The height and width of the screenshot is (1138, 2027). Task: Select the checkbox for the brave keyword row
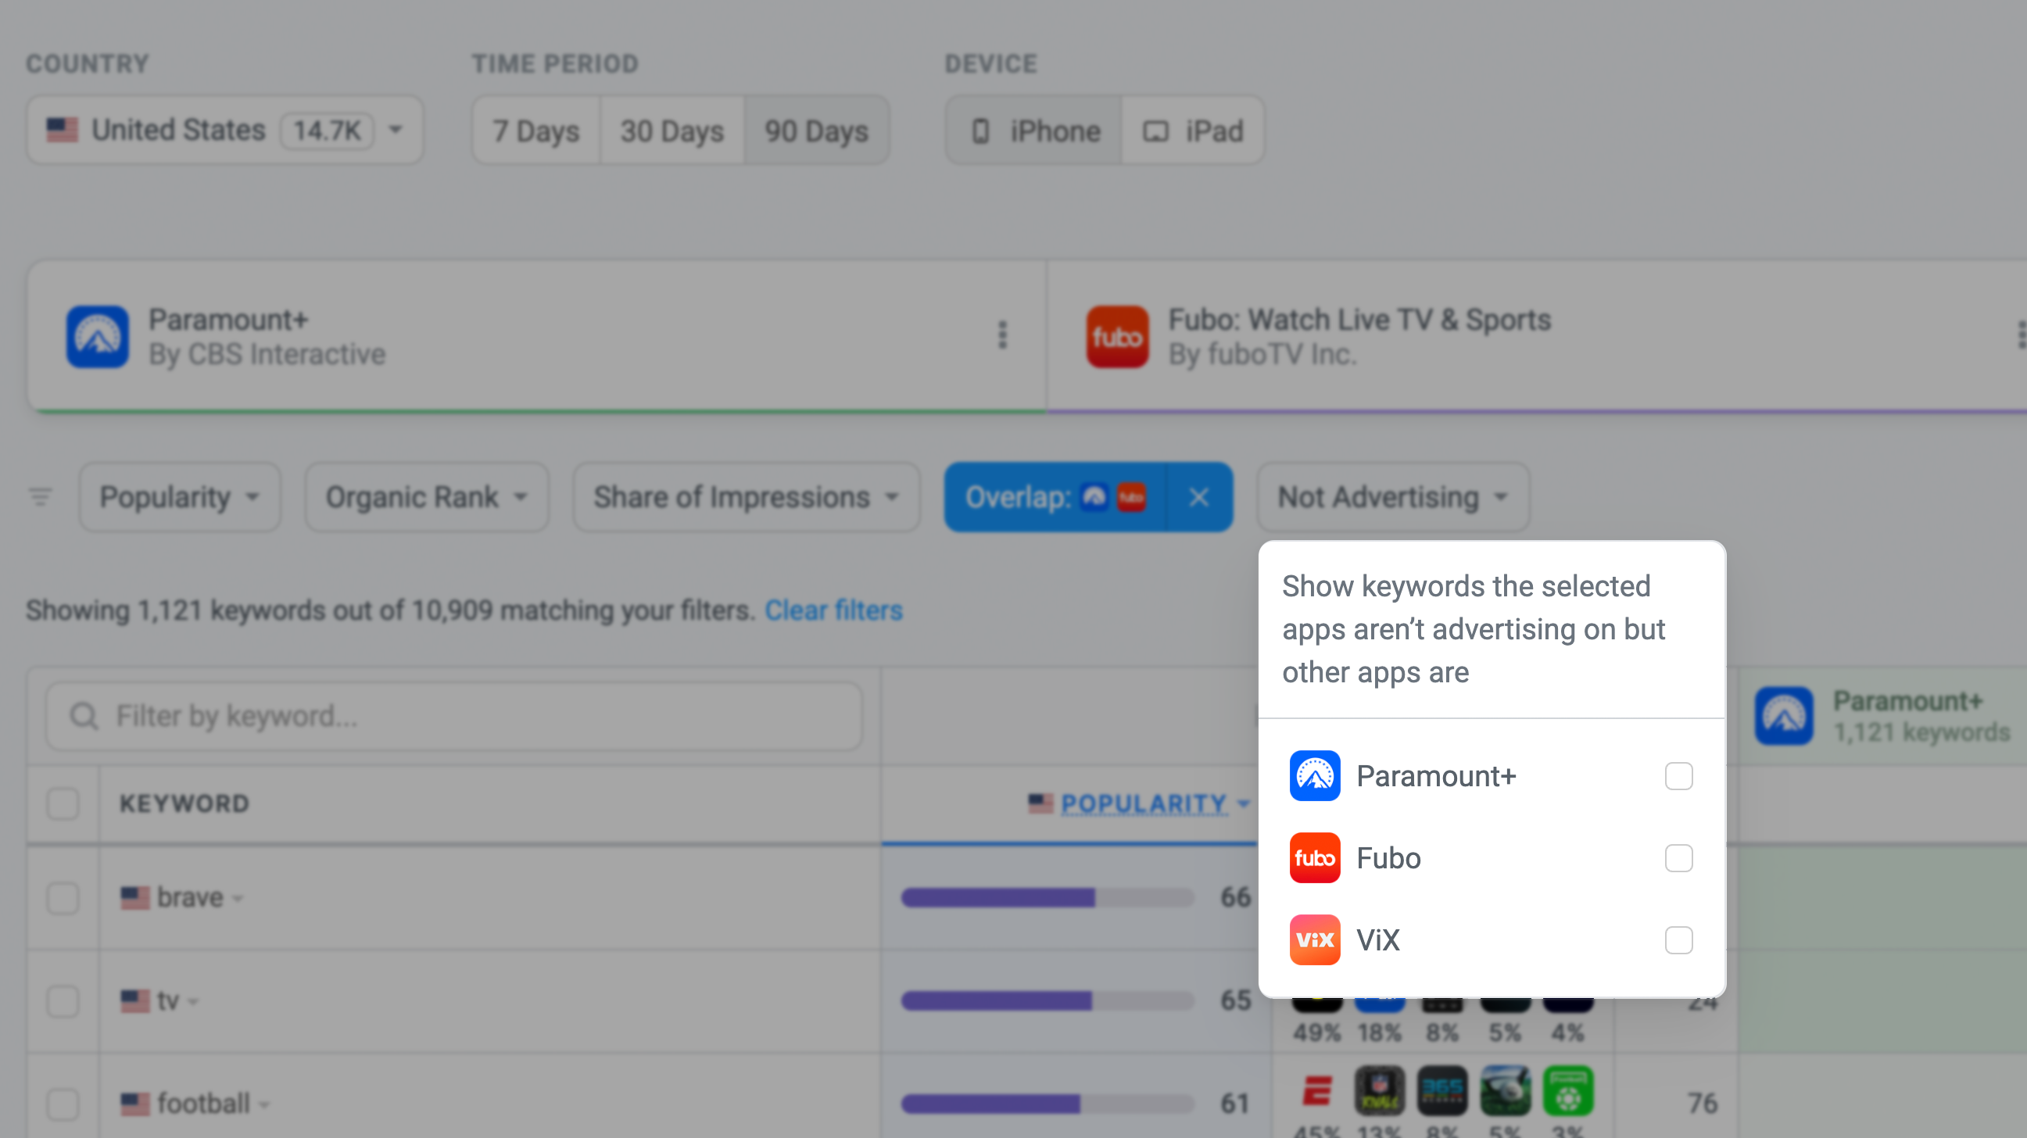(x=63, y=897)
